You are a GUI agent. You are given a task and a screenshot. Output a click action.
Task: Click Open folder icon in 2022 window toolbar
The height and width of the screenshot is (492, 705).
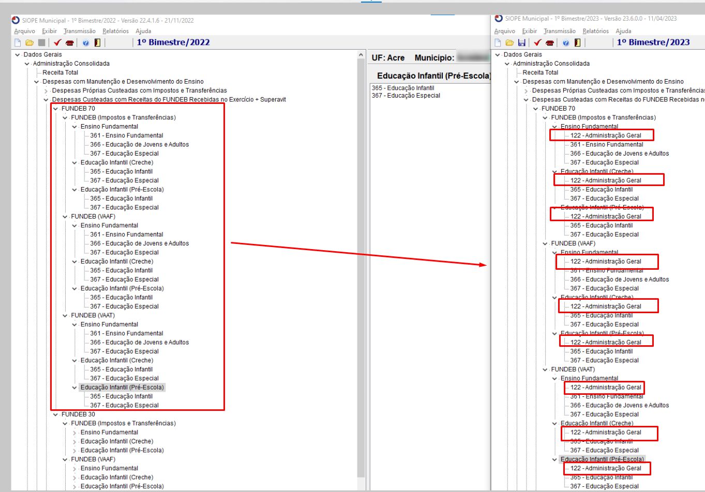pyautogui.click(x=29, y=43)
